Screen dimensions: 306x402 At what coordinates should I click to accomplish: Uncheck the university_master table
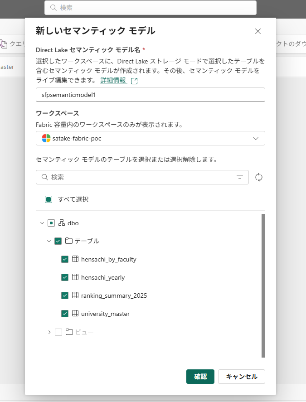click(65, 314)
